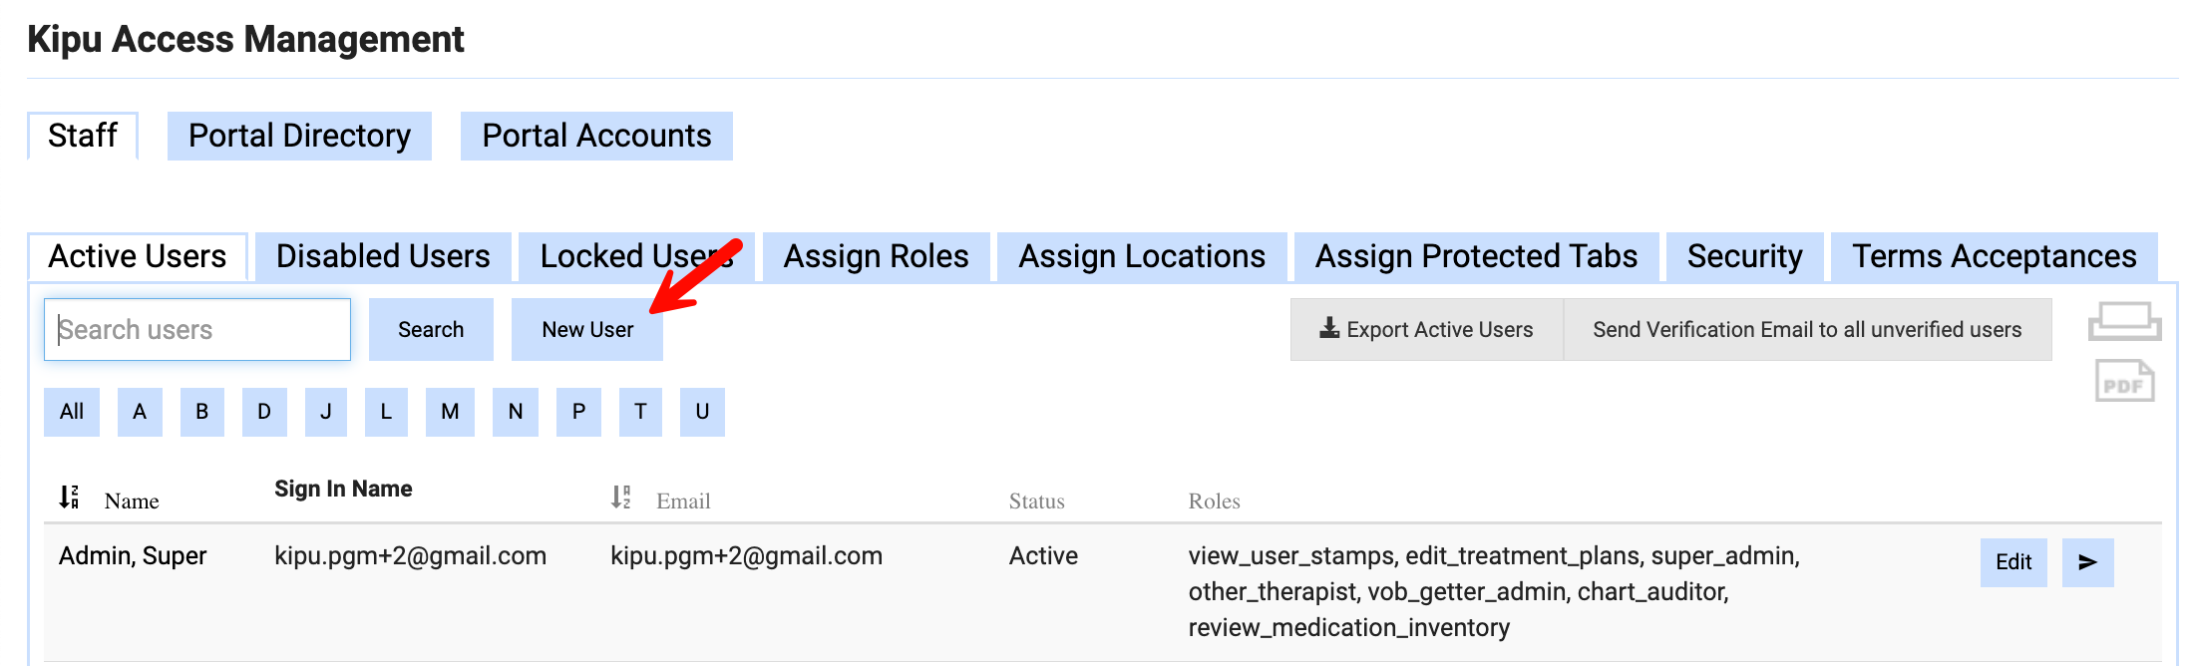Show All users filter
The image size is (2194, 666).
pos(72,412)
